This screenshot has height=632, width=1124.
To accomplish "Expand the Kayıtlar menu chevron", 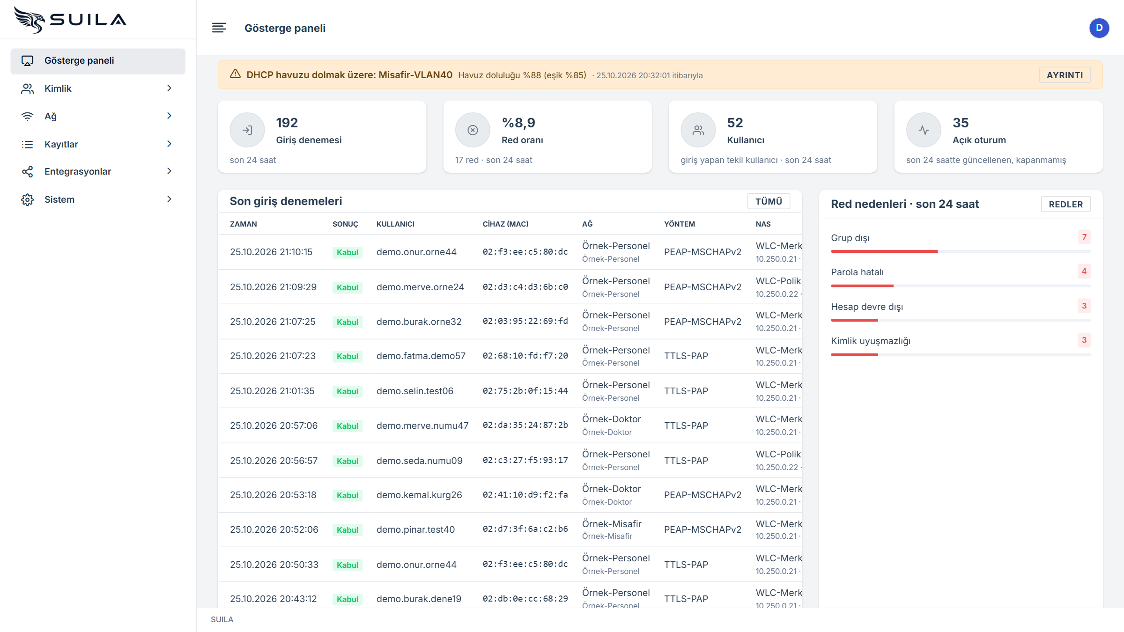I will (170, 144).
